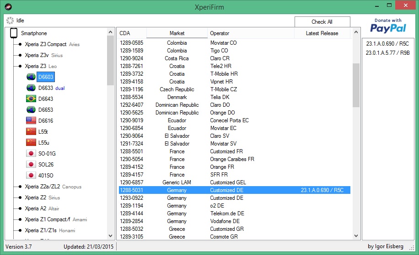This screenshot has height=255, width=419.
Task: Select the Claro CR Costa Rica row
Action: coord(235,58)
